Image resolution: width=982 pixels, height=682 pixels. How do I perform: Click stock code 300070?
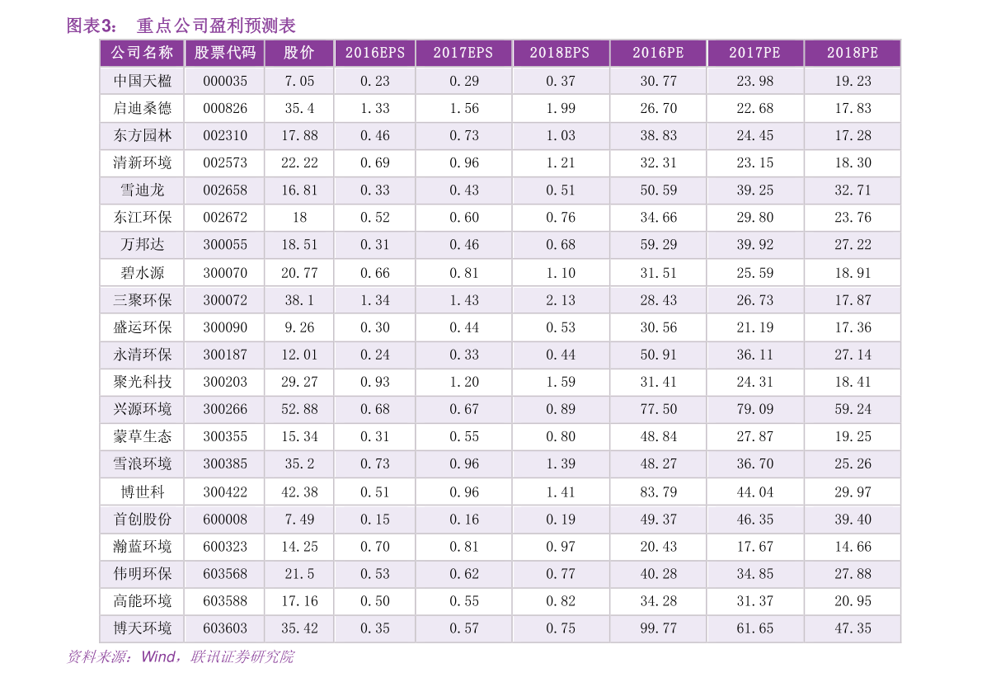225,273
